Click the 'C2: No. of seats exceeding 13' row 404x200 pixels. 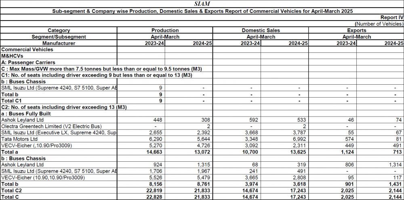tap(64, 107)
